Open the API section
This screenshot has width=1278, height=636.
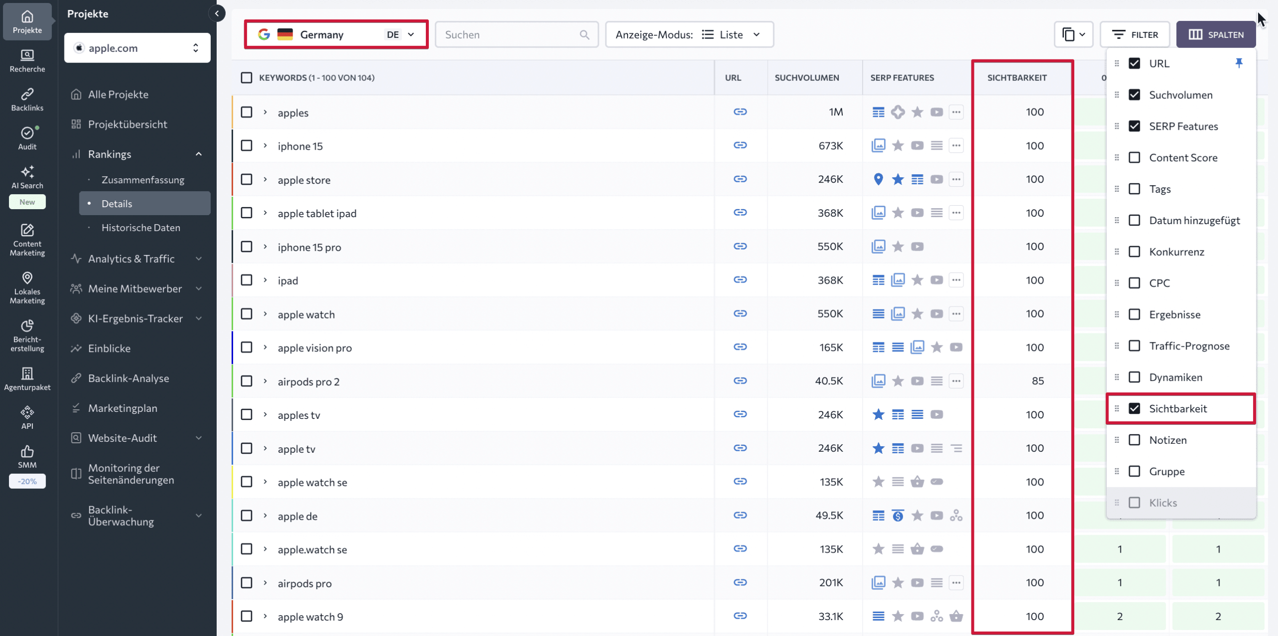click(27, 416)
